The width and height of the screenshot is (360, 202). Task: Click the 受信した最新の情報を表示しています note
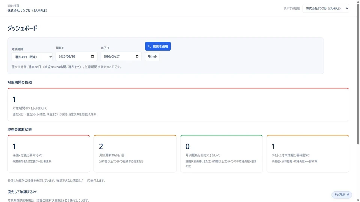pos(57,181)
